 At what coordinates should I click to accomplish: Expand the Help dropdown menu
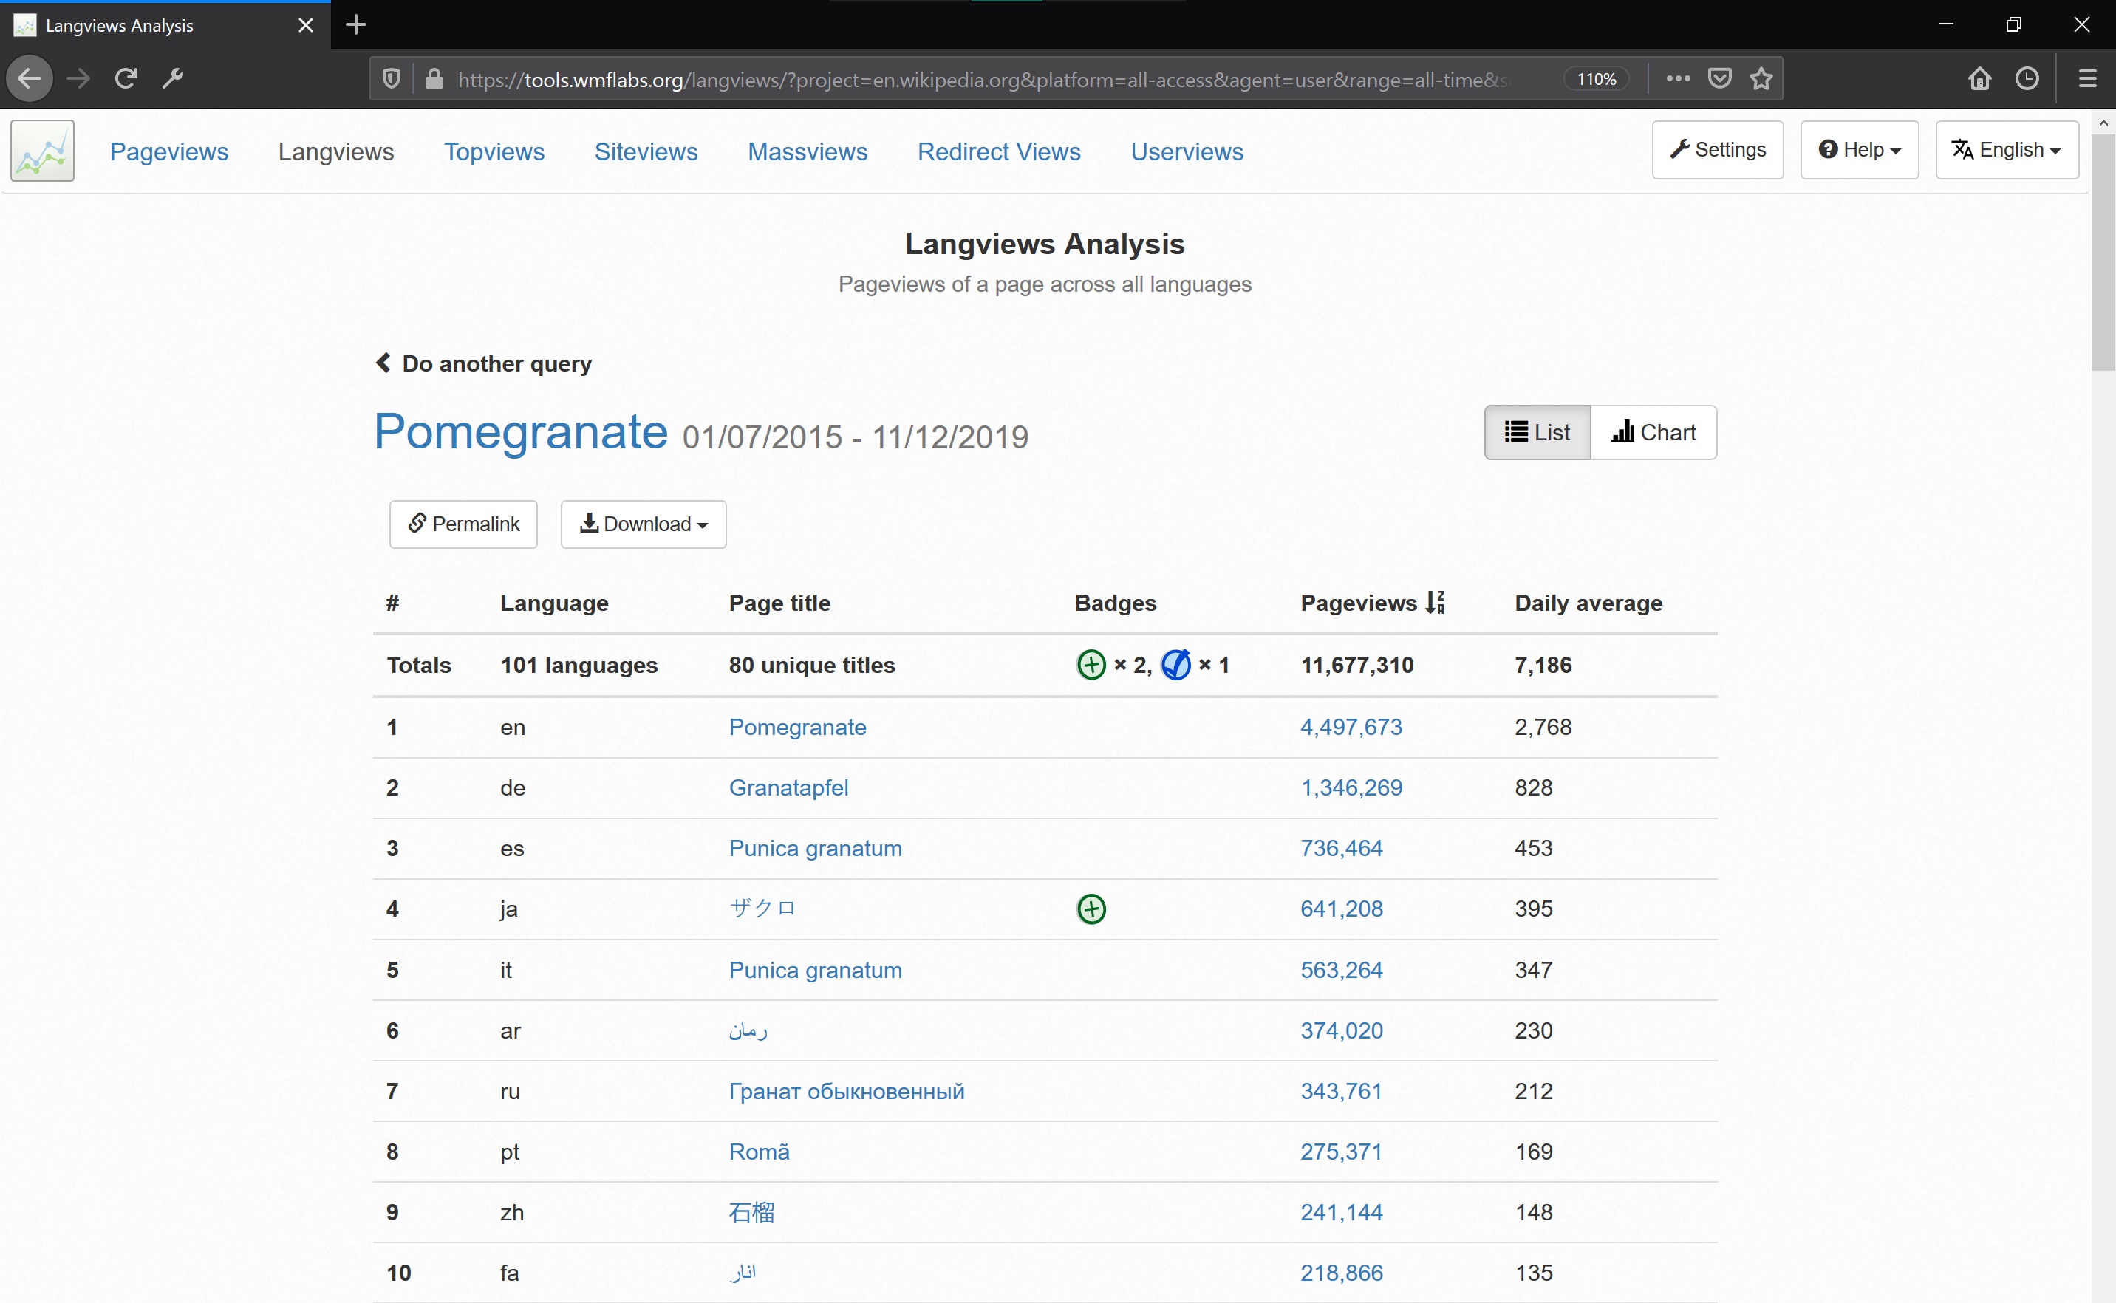coord(1860,150)
